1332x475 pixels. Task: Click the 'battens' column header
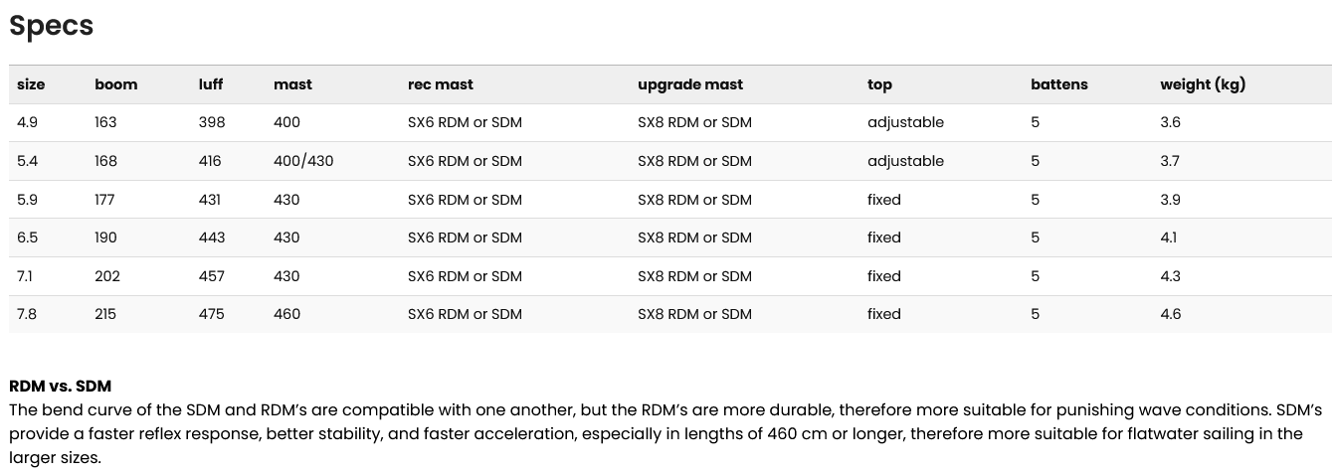click(x=1059, y=84)
